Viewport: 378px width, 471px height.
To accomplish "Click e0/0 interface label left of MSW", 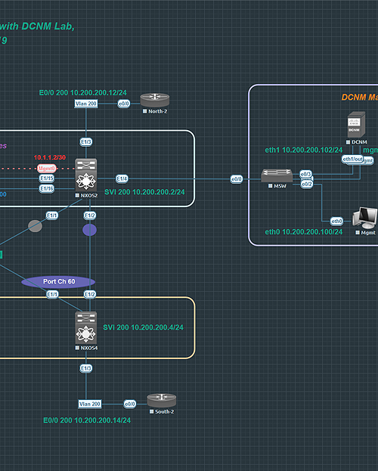I will pos(236,179).
